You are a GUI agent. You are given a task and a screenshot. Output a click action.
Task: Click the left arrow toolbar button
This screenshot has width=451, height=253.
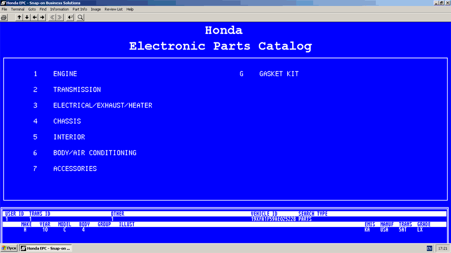click(35, 17)
